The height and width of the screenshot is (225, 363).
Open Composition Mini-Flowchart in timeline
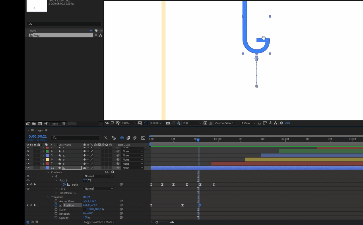tap(105, 138)
